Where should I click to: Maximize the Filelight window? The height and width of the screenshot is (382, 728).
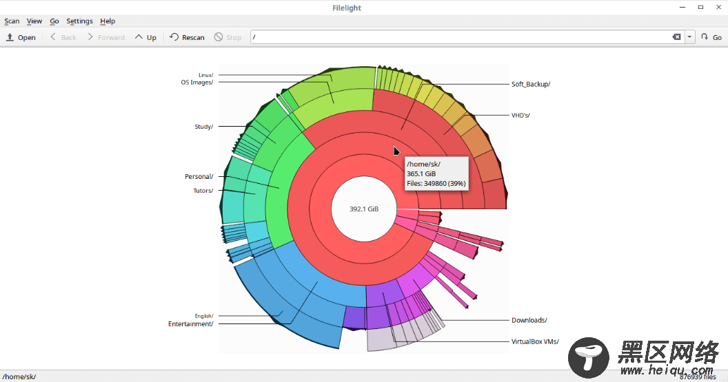coord(700,7)
